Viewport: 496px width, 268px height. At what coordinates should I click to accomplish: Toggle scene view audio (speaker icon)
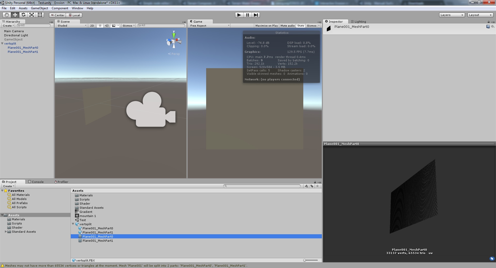coord(107,26)
